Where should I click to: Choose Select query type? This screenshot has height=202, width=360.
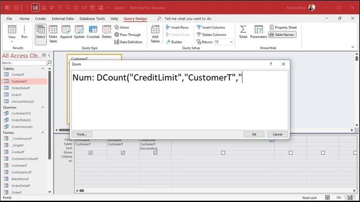pos(40,34)
